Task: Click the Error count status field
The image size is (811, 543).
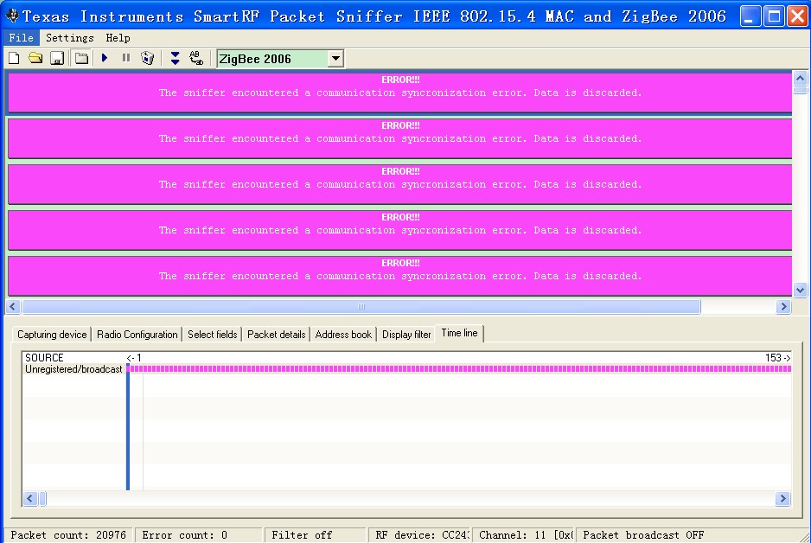Action: click(x=199, y=534)
